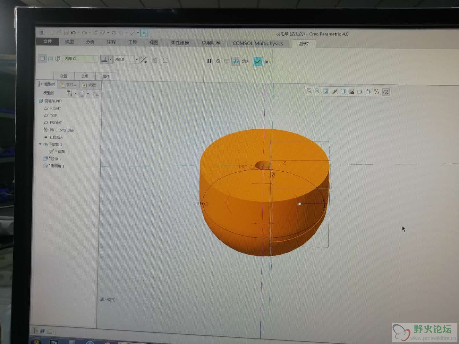
Task: Open the 注释 ribbon tab
Action: point(111,42)
